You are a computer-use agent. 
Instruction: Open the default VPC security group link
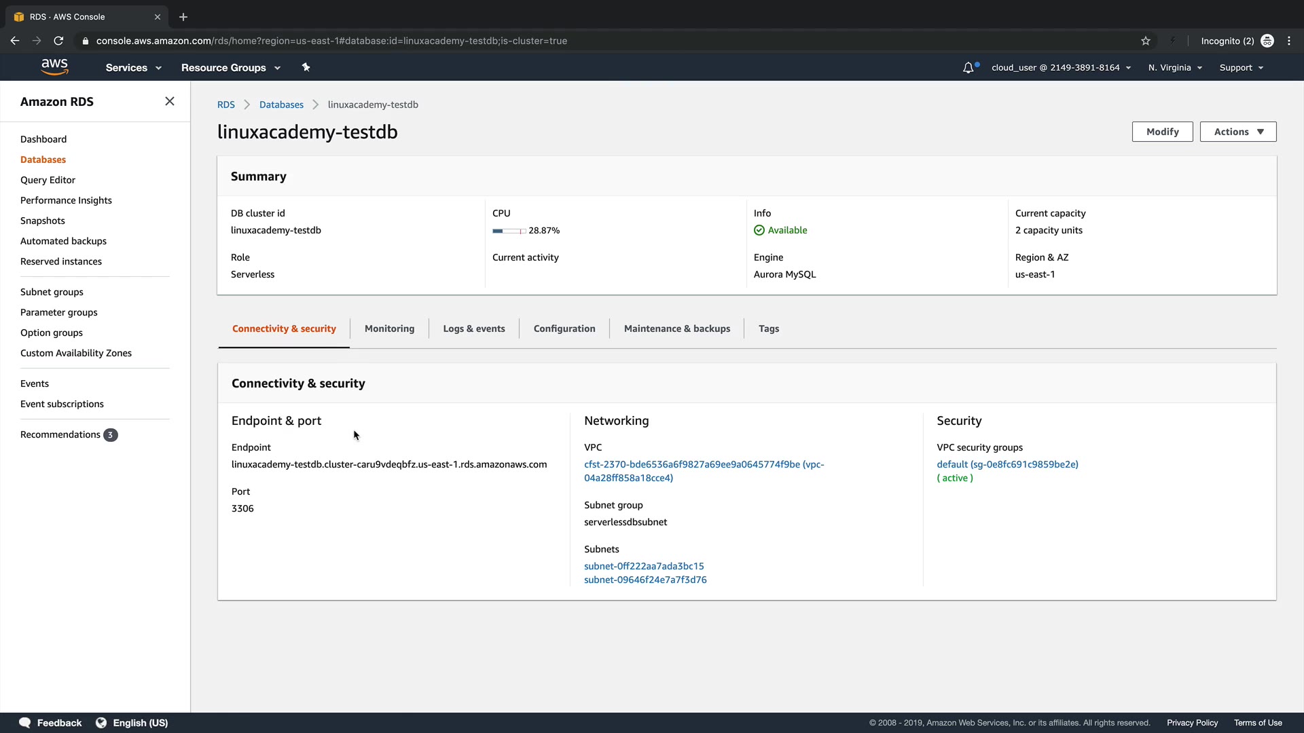tap(1007, 464)
